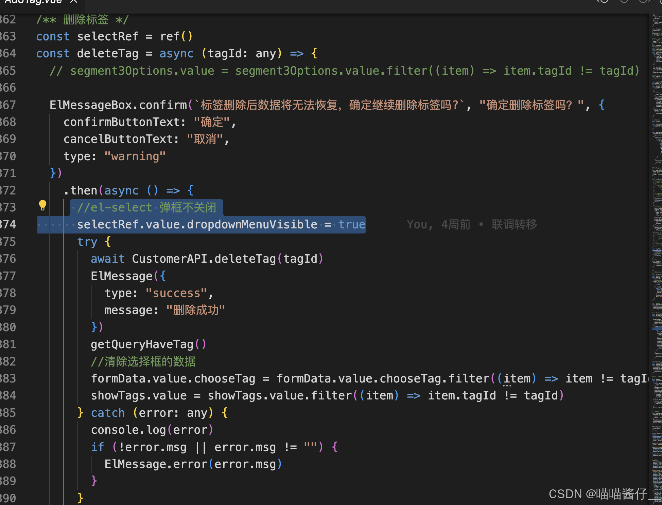662x505 pixels.
Task: Click the catch keyword on line 885
Action: pos(107,412)
